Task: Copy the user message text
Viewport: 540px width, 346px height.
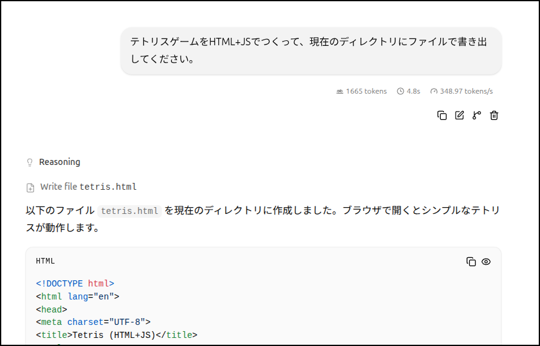Action: point(442,115)
